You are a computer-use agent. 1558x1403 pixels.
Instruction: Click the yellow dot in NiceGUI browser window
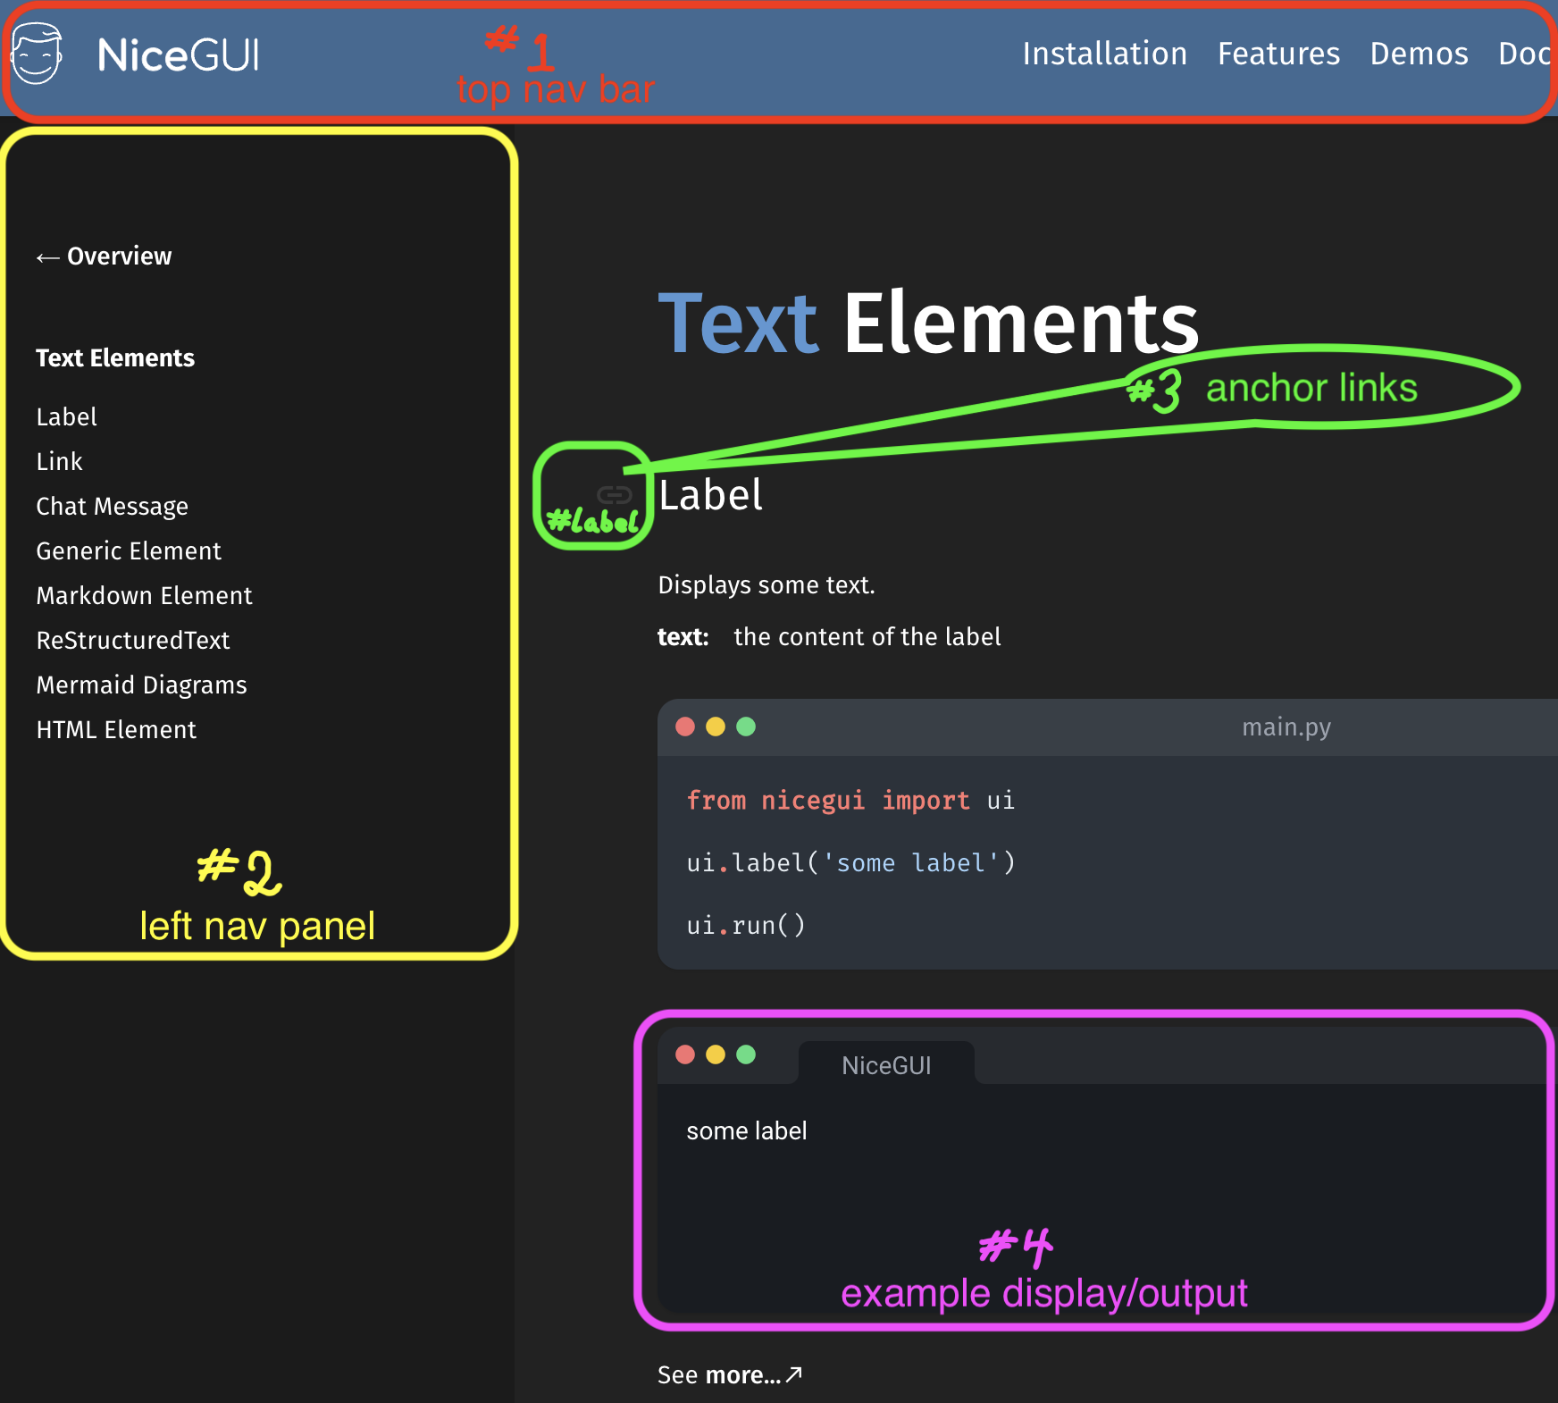pos(716,1054)
